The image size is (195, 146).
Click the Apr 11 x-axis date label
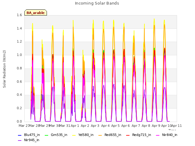click(177, 126)
